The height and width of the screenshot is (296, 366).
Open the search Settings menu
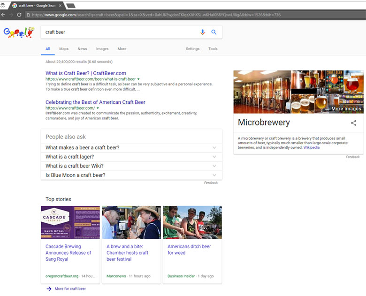(192, 49)
